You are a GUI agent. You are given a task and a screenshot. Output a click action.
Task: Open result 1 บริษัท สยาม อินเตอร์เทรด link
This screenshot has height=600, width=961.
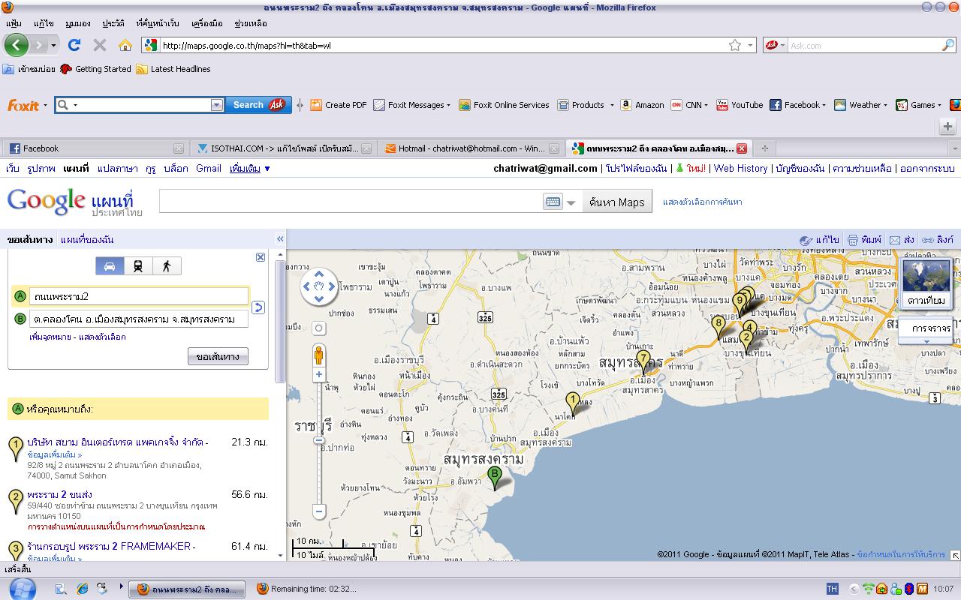coord(117,442)
